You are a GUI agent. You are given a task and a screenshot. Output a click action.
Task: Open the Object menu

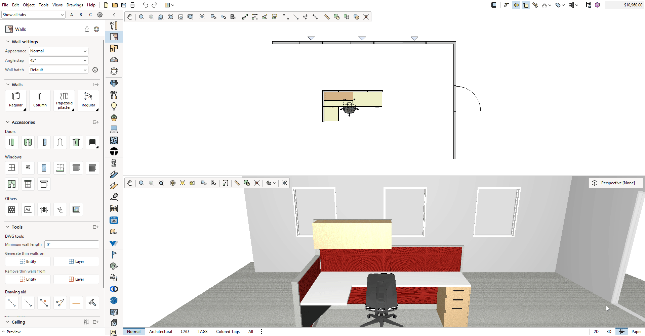coord(29,5)
